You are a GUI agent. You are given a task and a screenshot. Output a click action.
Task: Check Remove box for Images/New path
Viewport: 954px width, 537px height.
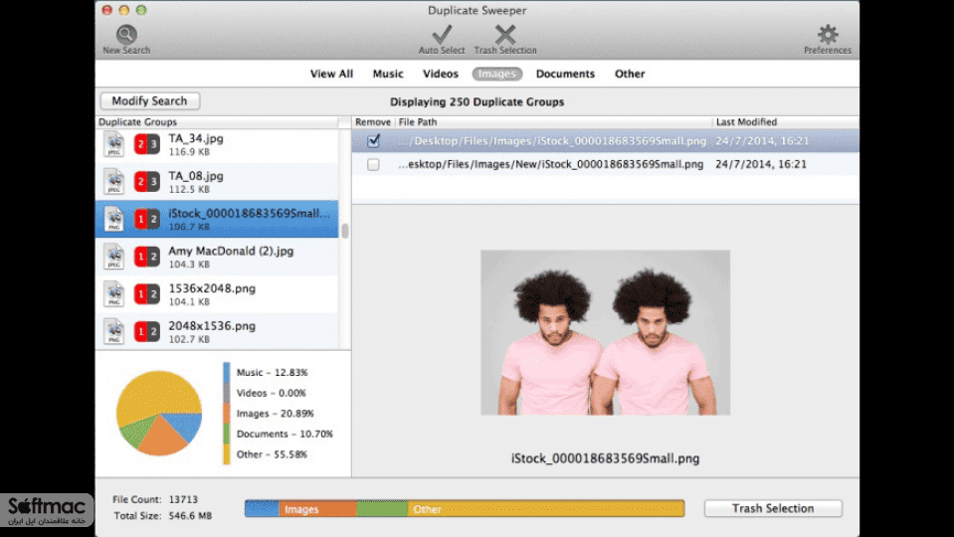pyautogui.click(x=374, y=164)
